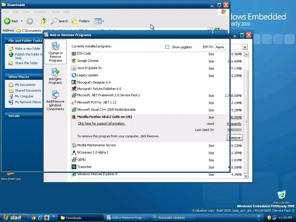Viewport: 296px width, 222px height.
Task: Select Micrografx Picture Publisher 6.0 icon
Action: 74,89
